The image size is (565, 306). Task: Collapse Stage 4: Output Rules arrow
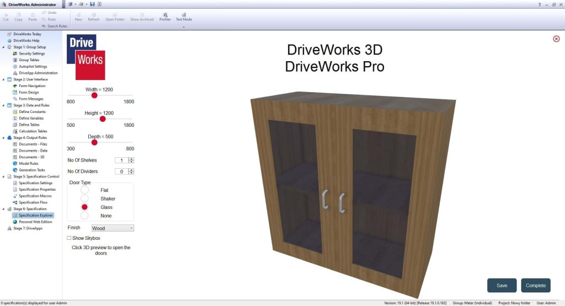4,137
